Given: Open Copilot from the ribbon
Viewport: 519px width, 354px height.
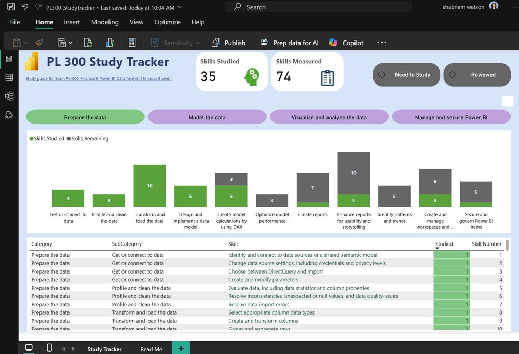Looking at the screenshot, I should click(346, 43).
